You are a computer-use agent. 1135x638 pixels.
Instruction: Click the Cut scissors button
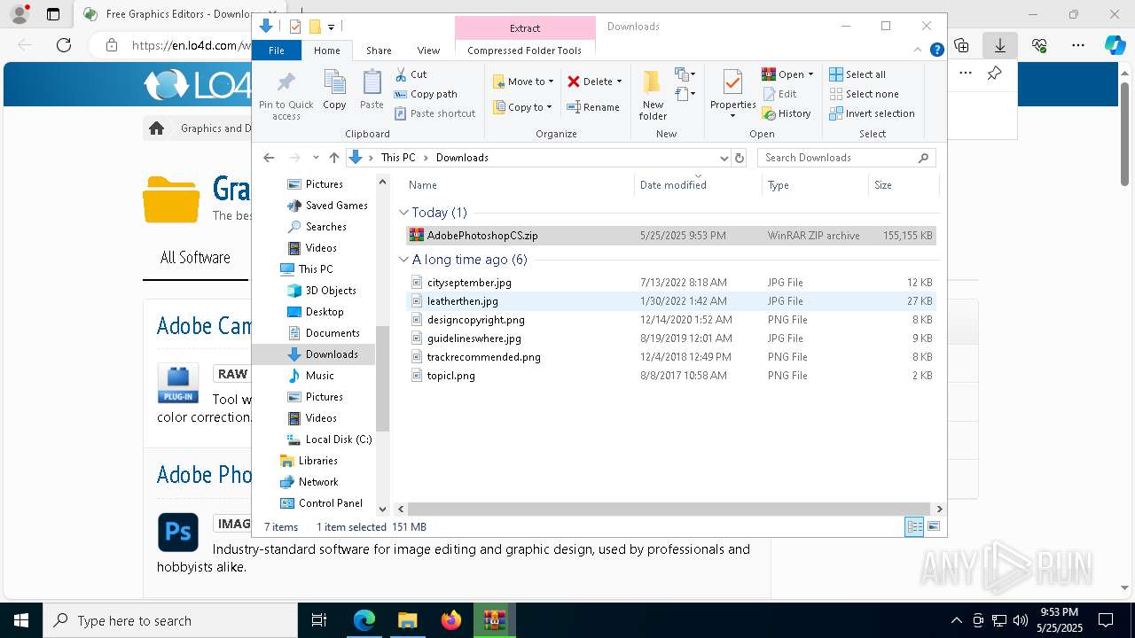[411, 74]
